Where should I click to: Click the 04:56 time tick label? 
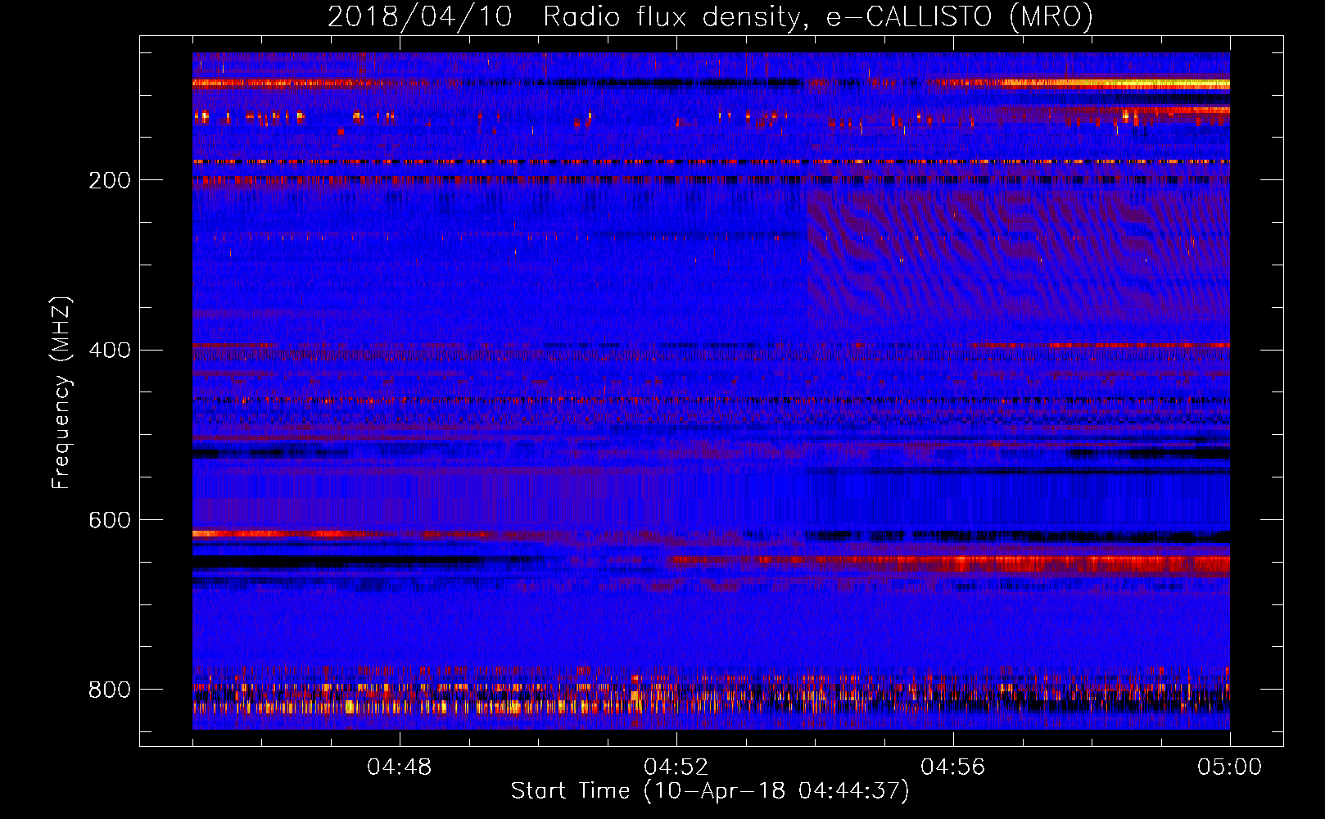952,767
